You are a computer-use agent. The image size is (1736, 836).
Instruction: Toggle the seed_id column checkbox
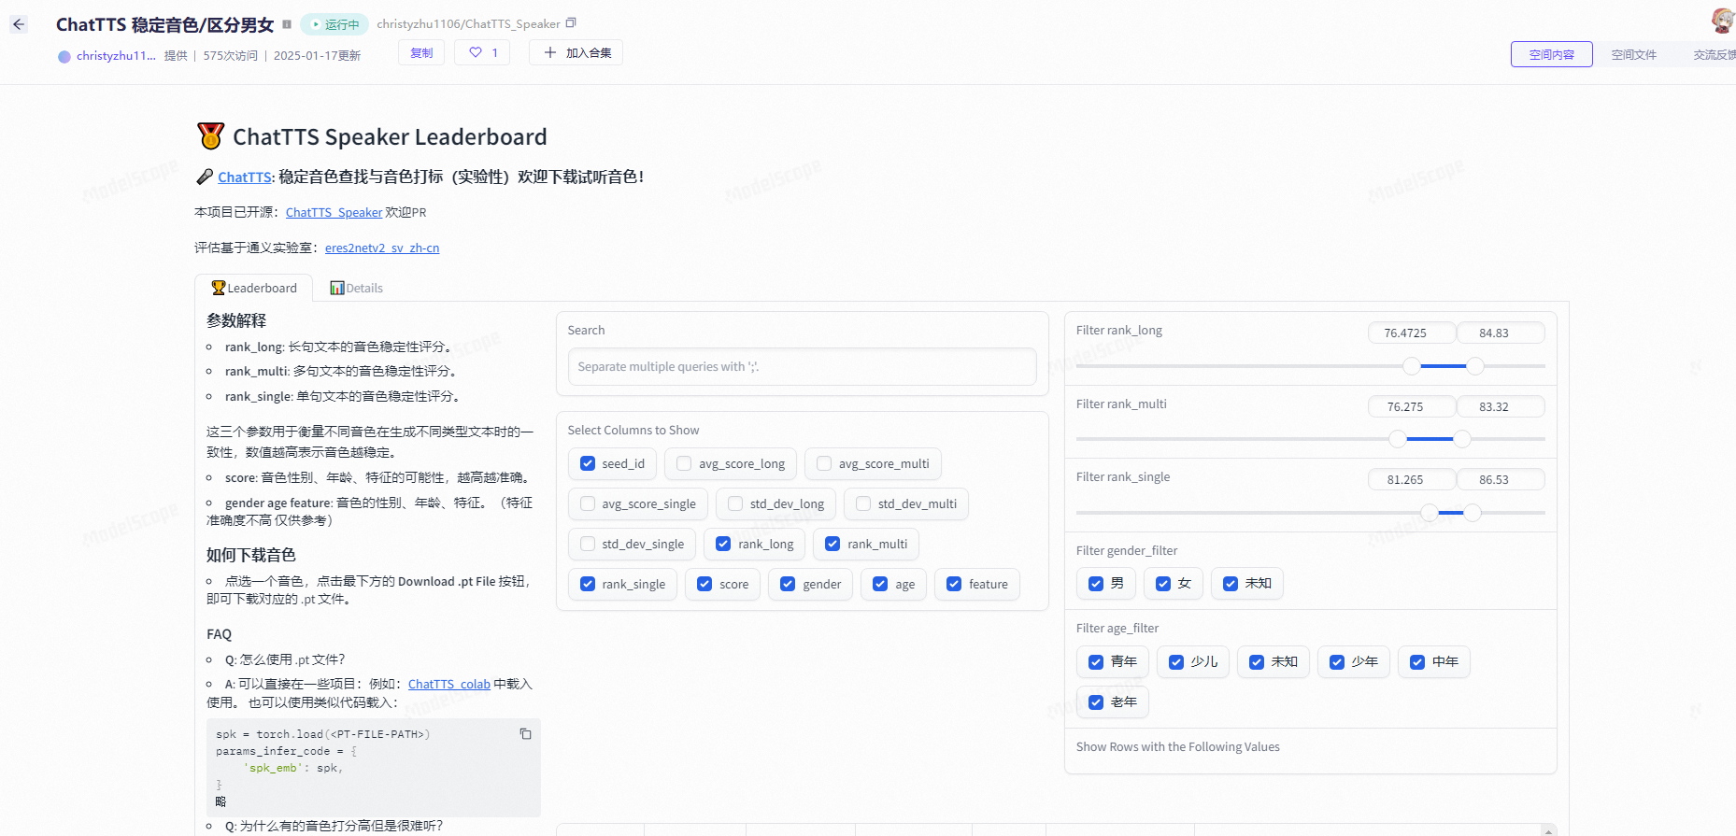(588, 463)
